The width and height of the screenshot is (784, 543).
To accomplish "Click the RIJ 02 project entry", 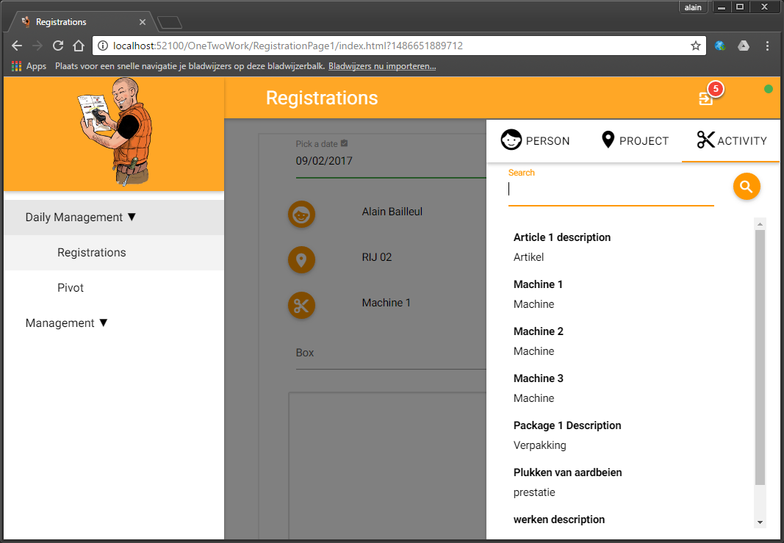I will 376,257.
